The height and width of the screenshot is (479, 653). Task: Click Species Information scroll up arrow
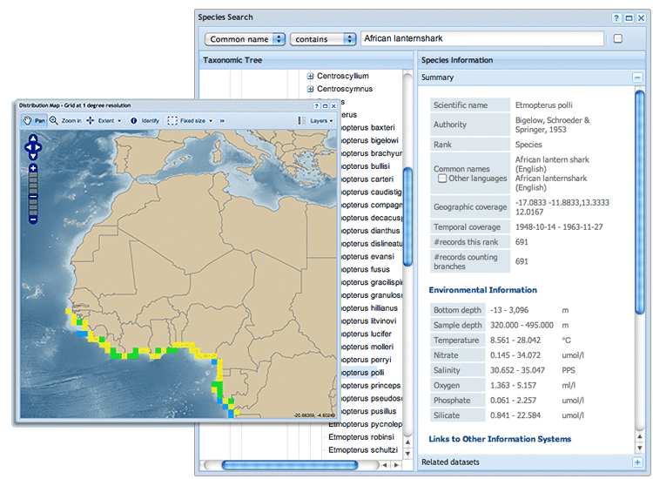tap(639, 436)
